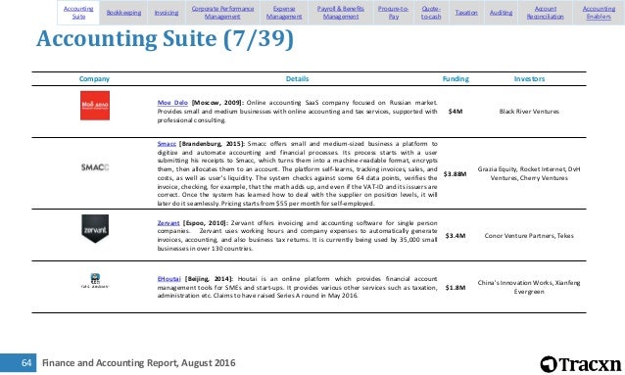Select the Company column header
The image size is (625, 375).
point(94,79)
